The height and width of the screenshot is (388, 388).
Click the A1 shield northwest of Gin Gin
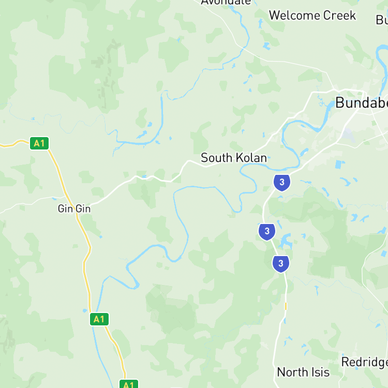[39, 143]
